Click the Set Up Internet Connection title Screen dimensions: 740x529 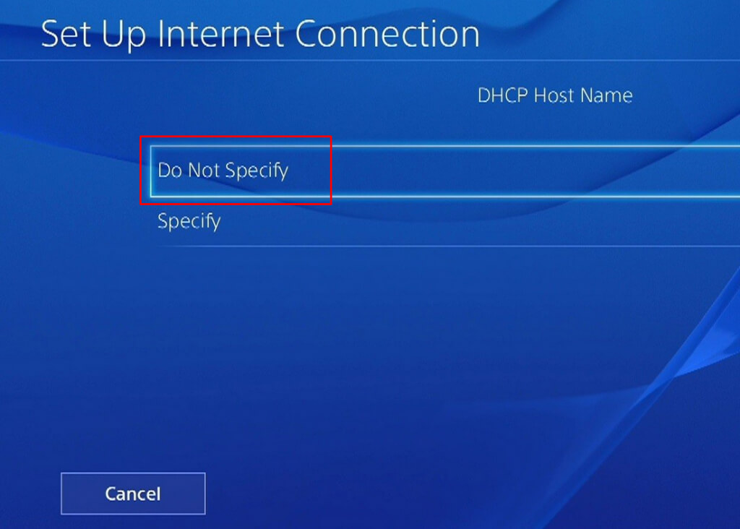tap(260, 35)
